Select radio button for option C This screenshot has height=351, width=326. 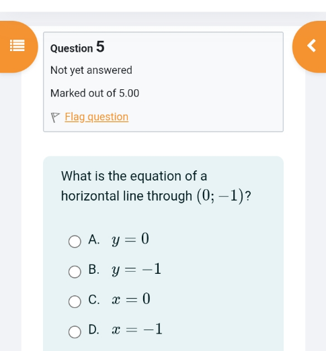click(x=75, y=301)
